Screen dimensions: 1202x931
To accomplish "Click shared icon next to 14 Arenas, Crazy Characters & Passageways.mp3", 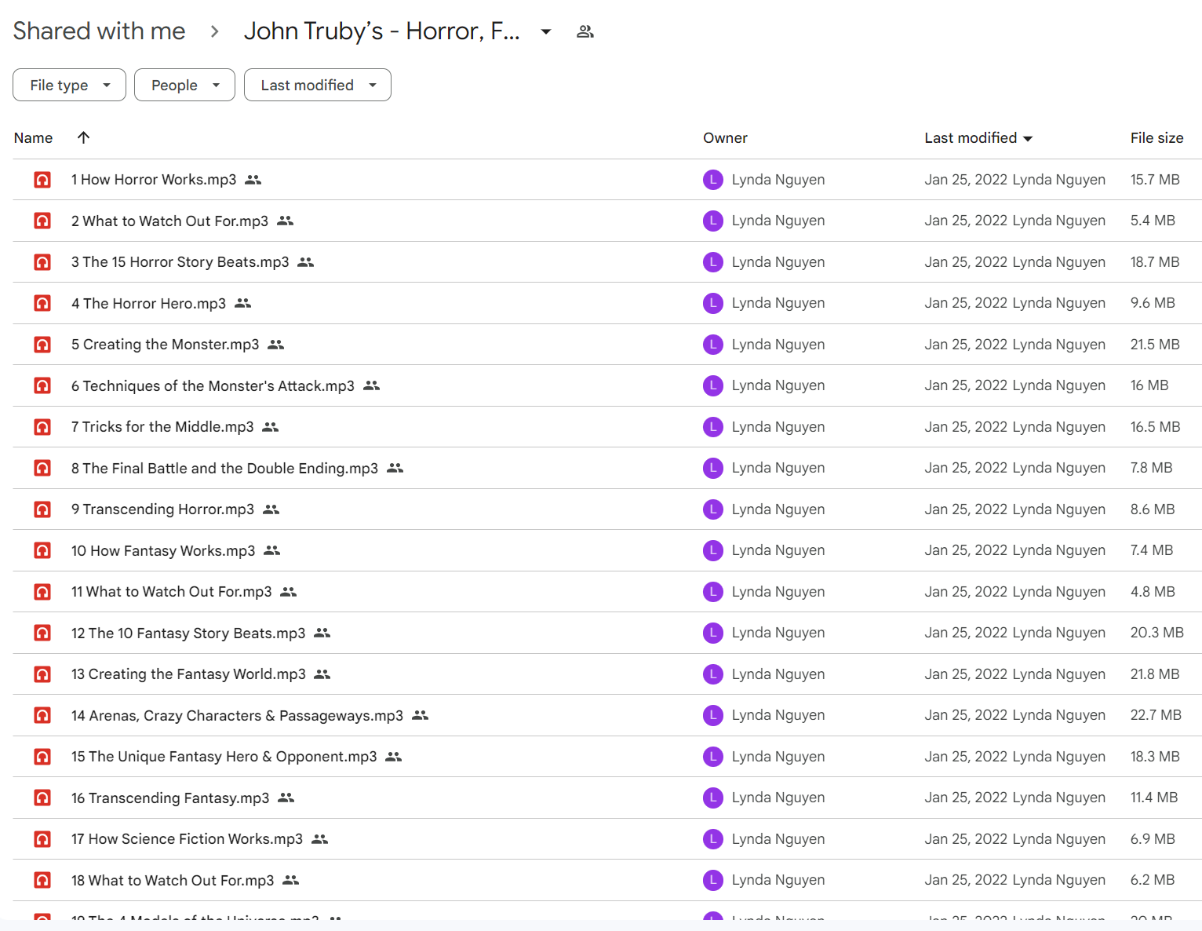I will coord(420,715).
